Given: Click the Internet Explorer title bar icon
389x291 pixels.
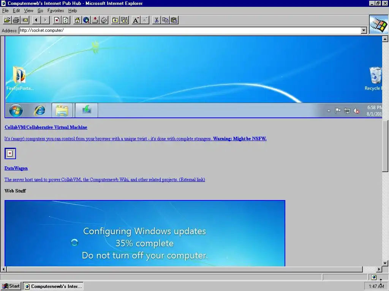Looking at the screenshot, I should tap(3, 3).
